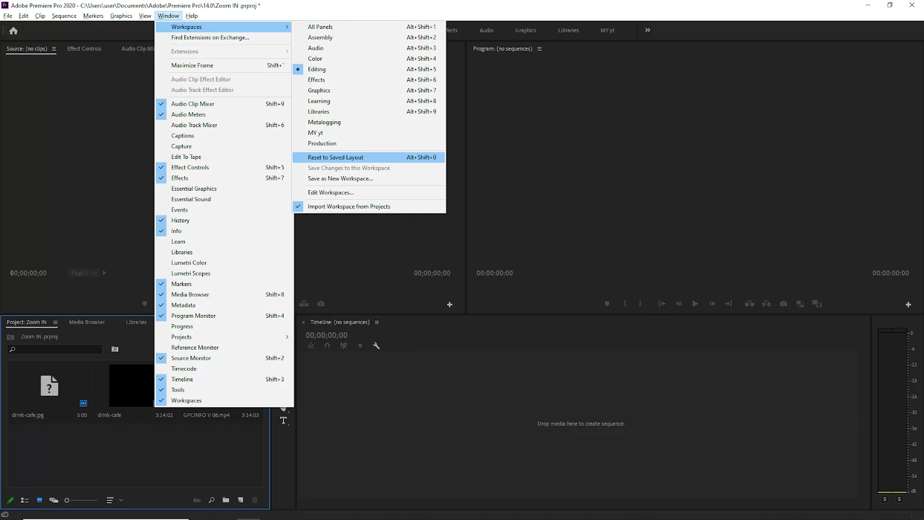The image size is (924, 520).
Task: Select the Type tool
Action: tap(284, 421)
